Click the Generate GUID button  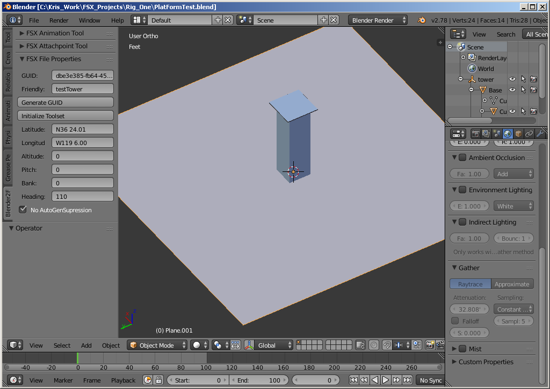coord(66,103)
